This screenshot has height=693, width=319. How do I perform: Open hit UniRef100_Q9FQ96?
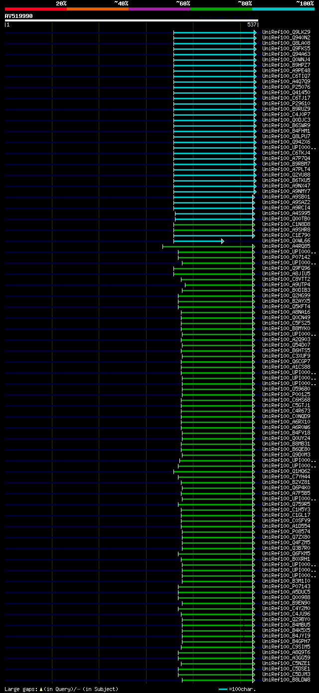286,268
